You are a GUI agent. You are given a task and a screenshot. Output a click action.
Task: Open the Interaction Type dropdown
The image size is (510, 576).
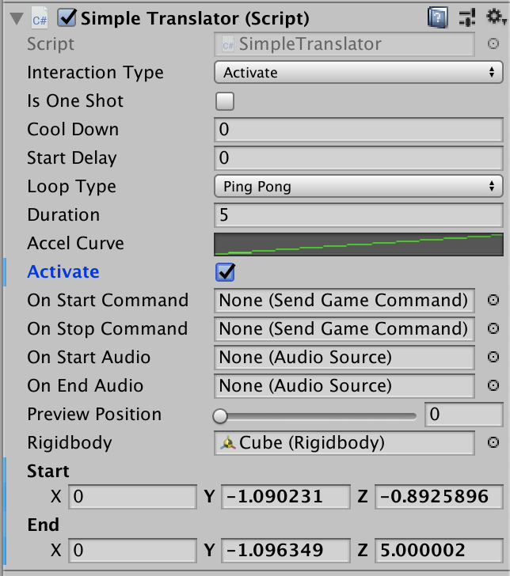(x=358, y=73)
